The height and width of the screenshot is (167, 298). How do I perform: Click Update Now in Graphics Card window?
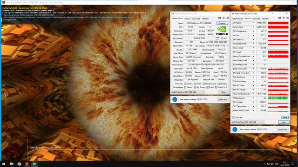point(223,99)
